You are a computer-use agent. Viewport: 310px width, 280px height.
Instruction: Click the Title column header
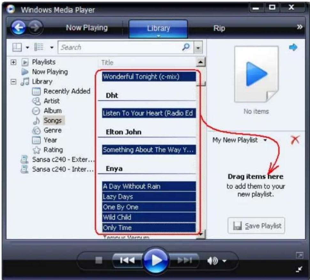[107, 63]
